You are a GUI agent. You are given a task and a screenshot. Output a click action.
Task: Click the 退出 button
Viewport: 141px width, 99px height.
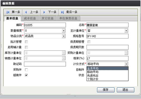click(125, 90)
